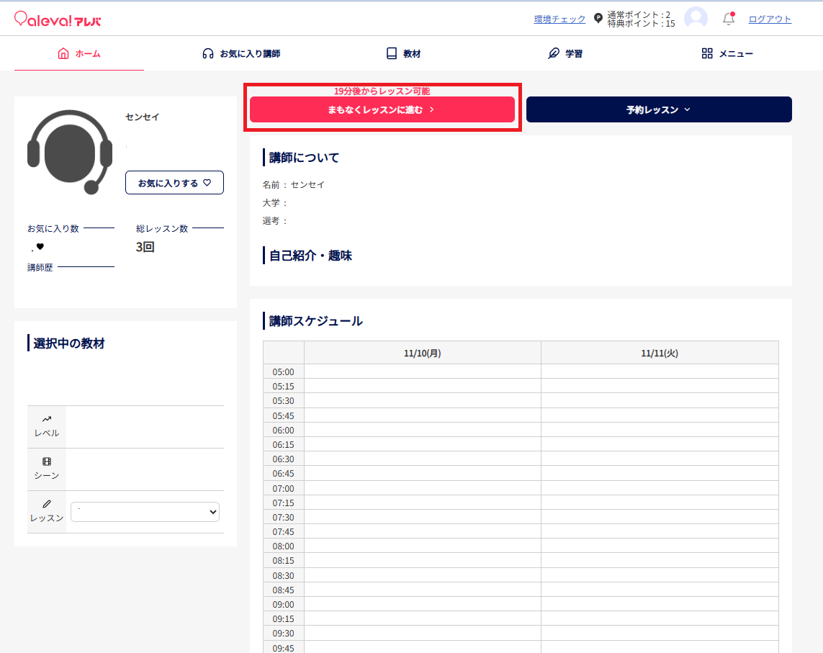
Task: Open the レッスン select box
Action: pos(145,512)
